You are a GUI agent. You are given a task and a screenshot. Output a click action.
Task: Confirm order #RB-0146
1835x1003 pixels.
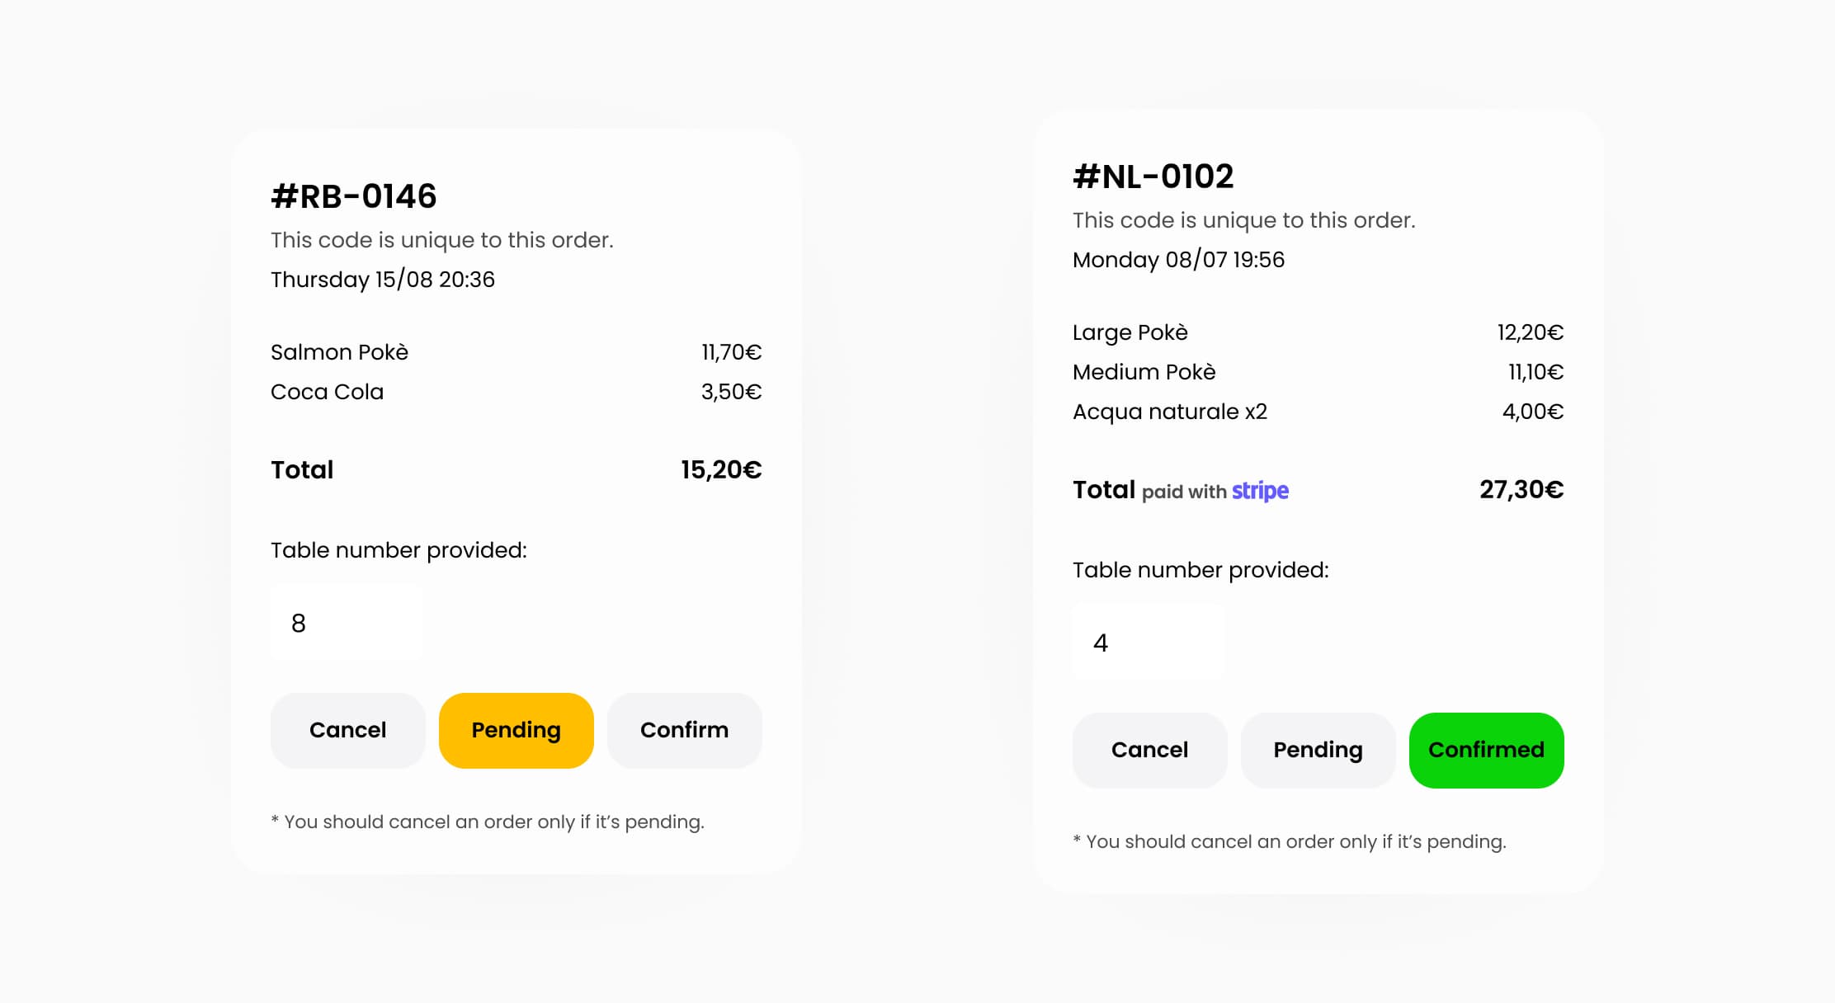[x=685, y=730]
